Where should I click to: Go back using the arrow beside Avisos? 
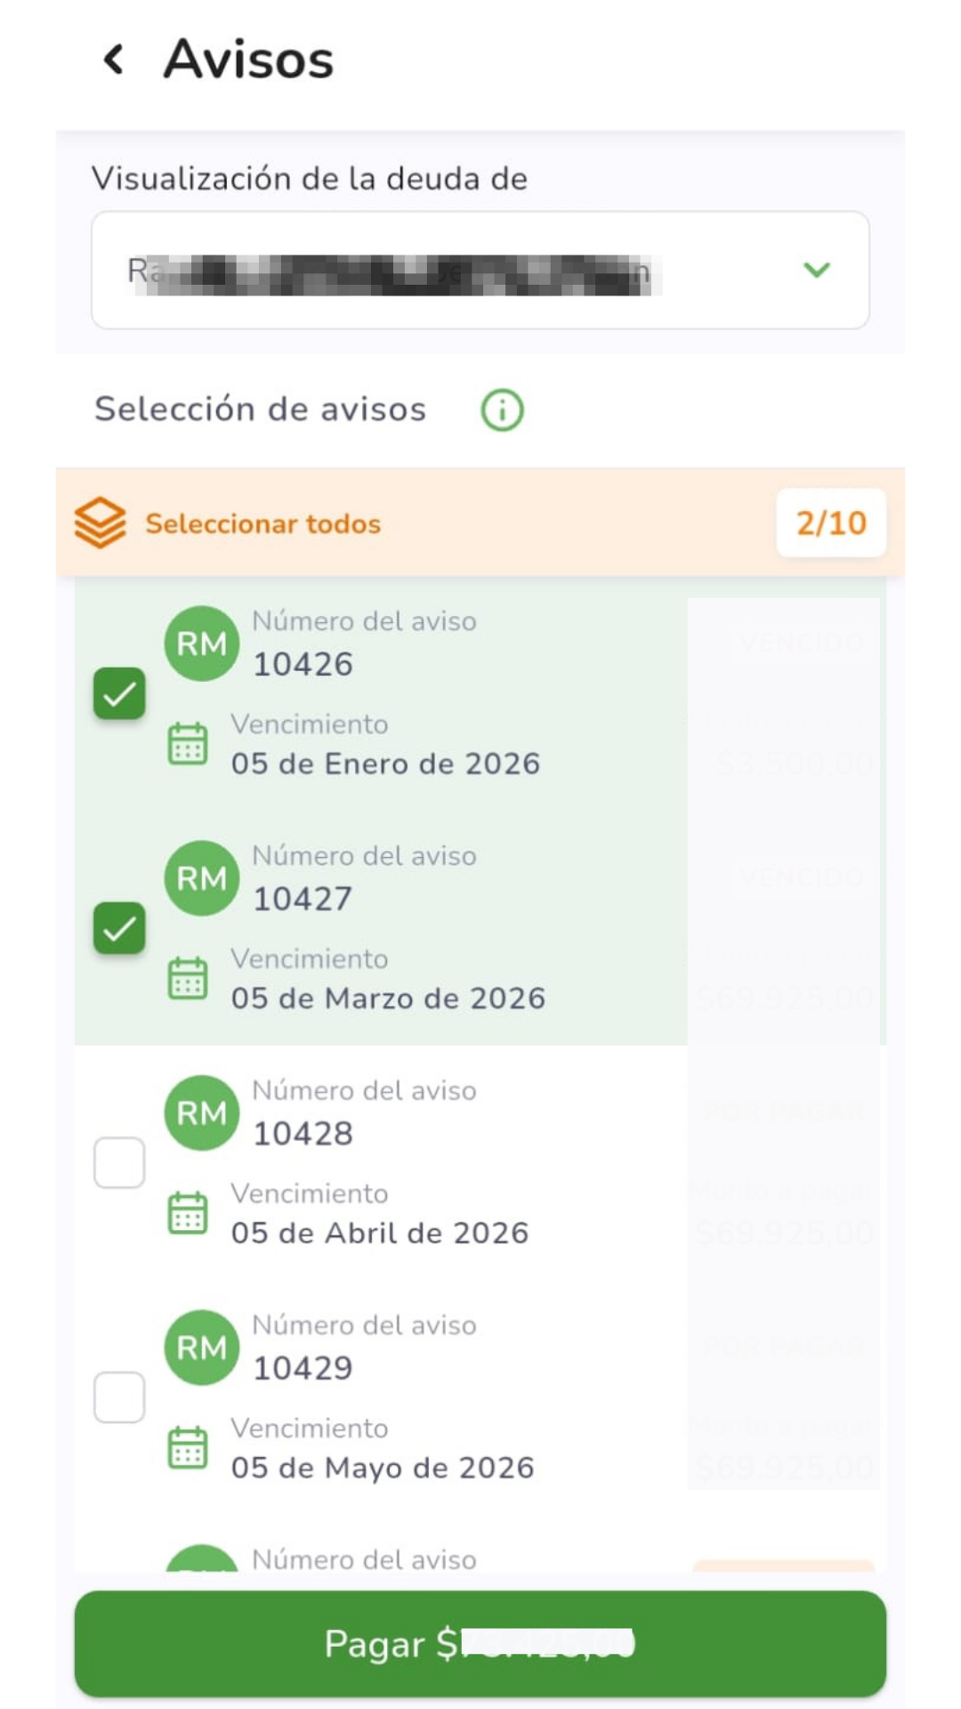coord(114,61)
